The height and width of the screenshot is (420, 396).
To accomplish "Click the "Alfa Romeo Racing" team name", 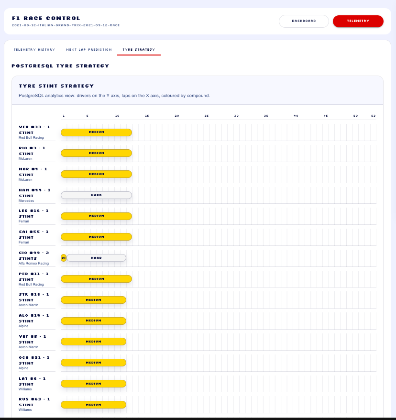I will pyautogui.click(x=34, y=263).
